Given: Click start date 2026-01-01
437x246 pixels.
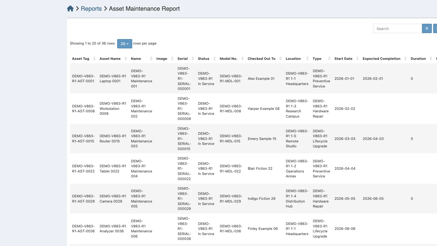Looking at the screenshot, I should click(x=344, y=79).
